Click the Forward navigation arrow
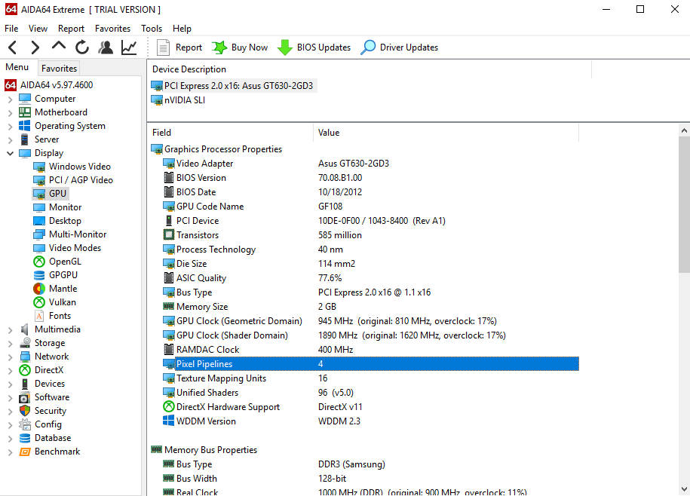This screenshot has height=496, width=690. [x=35, y=47]
